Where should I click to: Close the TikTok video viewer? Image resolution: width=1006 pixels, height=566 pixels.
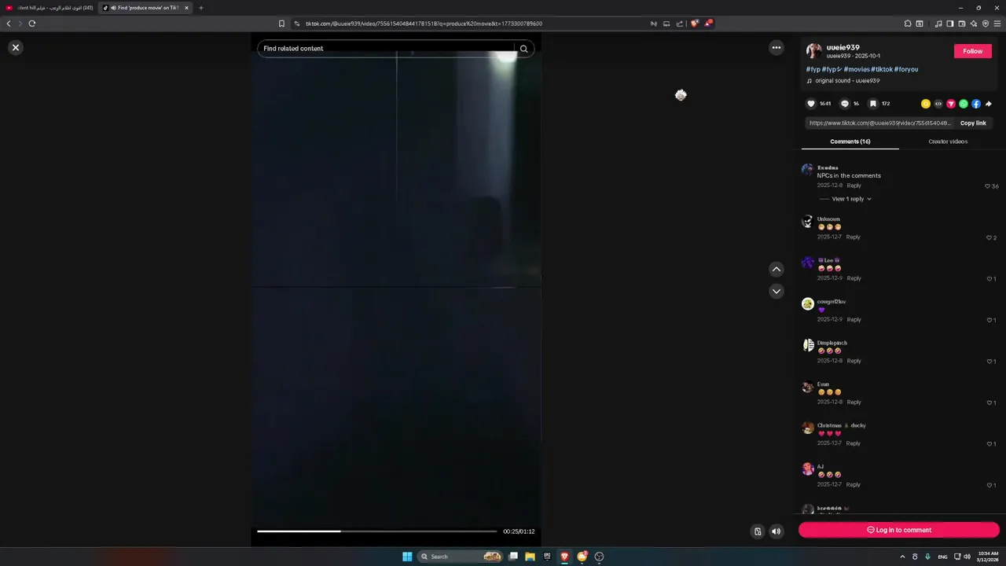coord(15,48)
